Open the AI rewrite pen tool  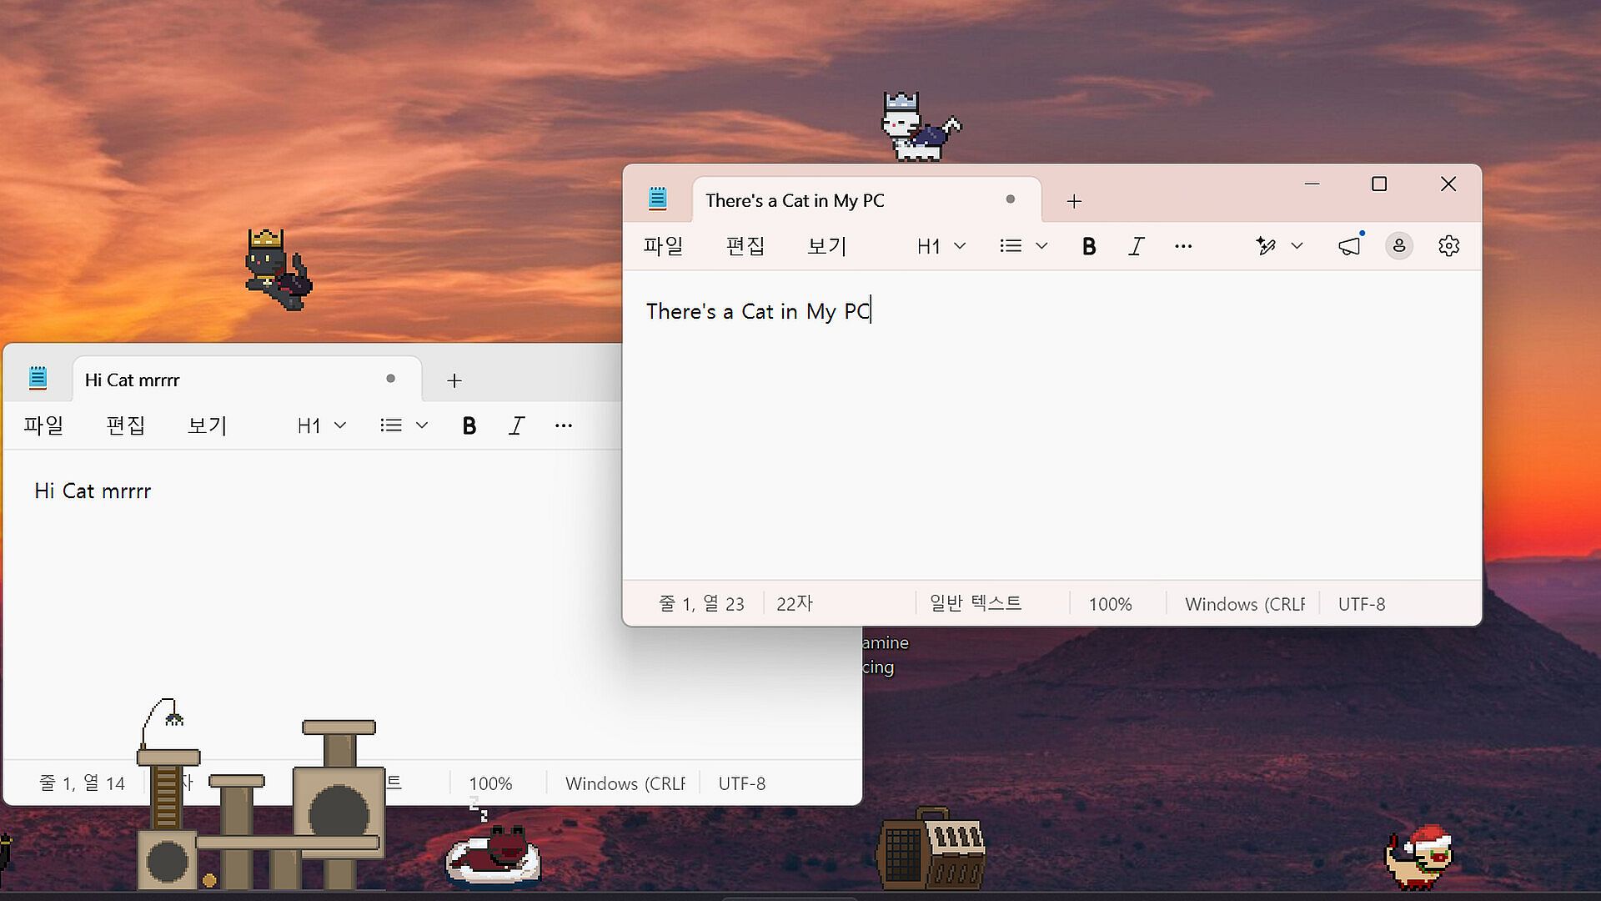(1266, 246)
